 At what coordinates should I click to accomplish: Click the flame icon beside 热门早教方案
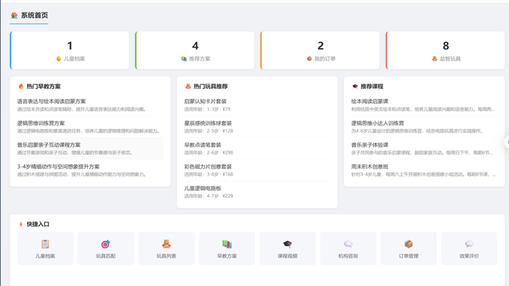point(21,87)
